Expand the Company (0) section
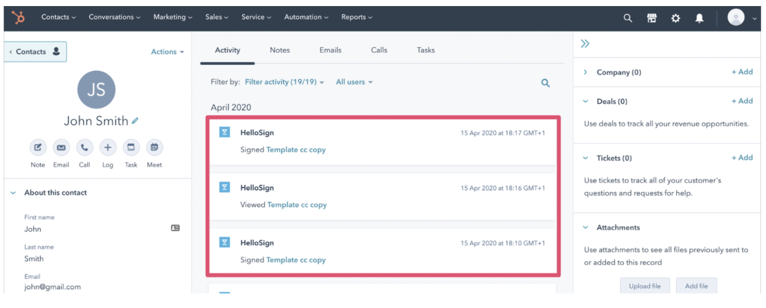This screenshot has width=766, height=308. 585,72
